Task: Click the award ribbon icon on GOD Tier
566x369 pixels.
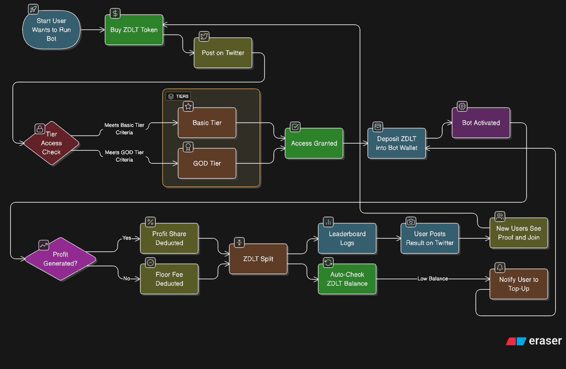Action: 188,147
